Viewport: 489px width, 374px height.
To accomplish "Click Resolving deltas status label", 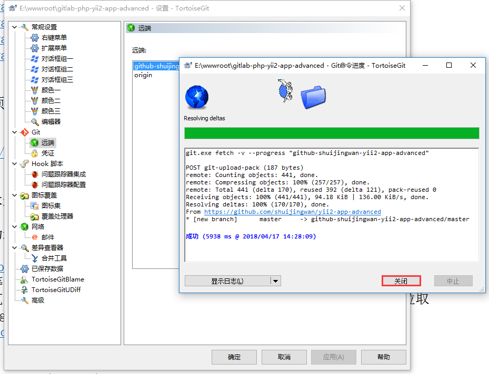I will (204, 118).
